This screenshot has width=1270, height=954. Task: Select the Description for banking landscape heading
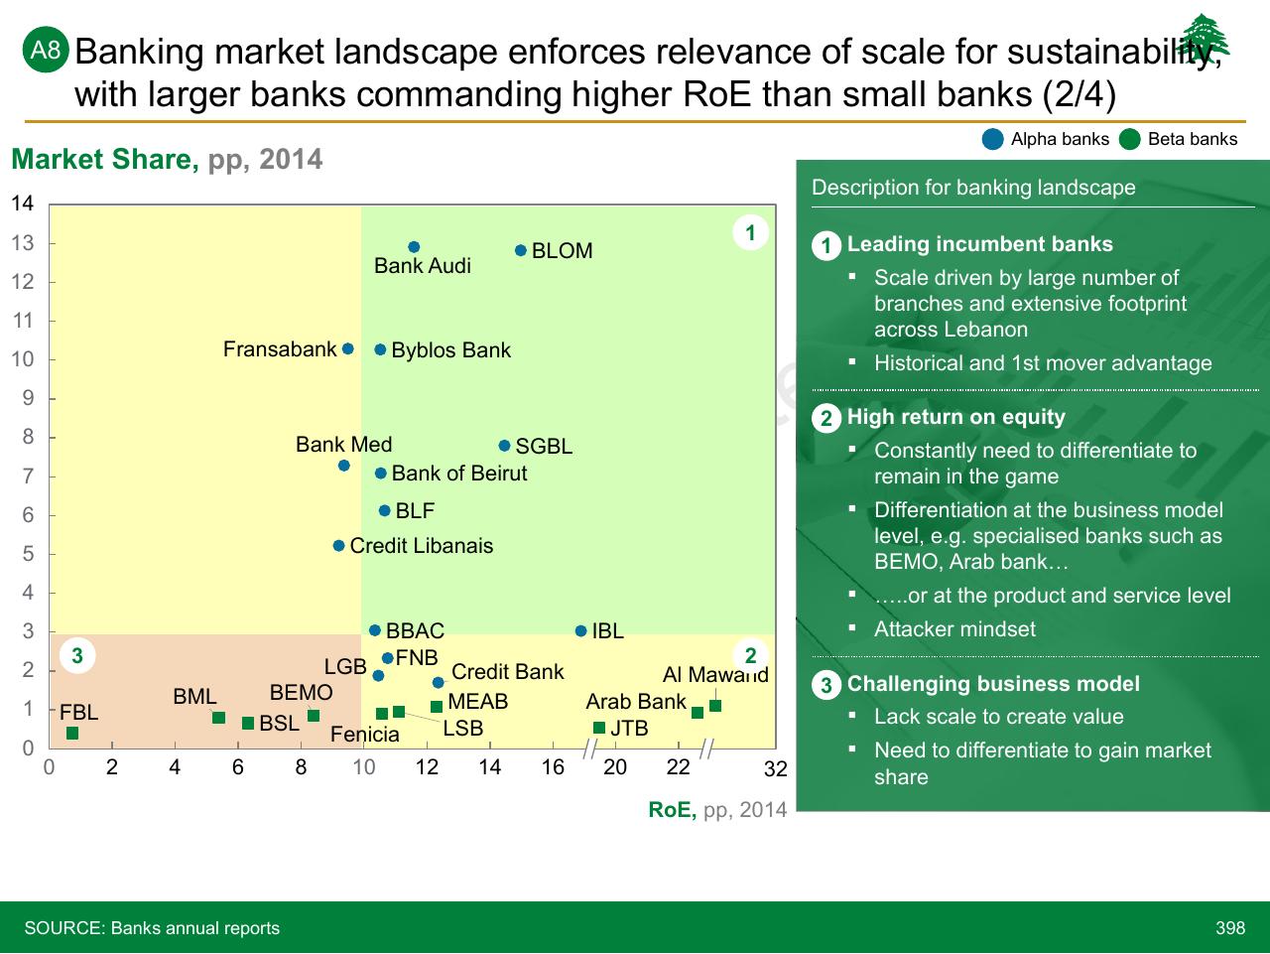[x=973, y=188]
